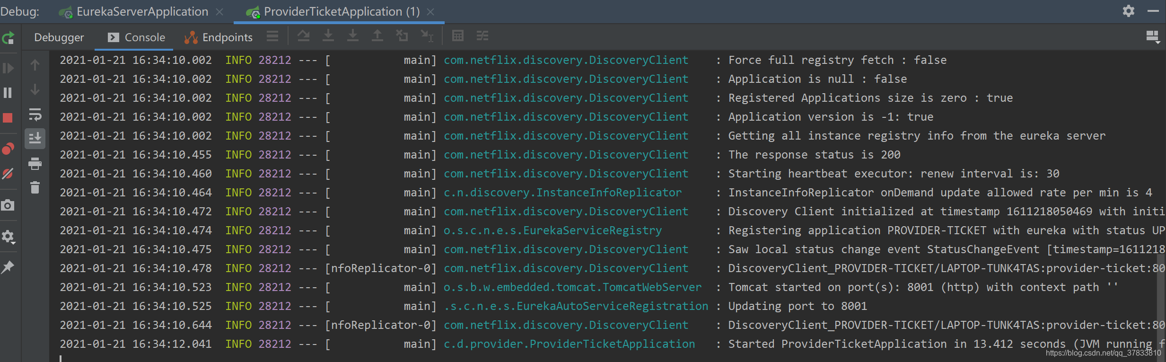Stop the running application with the red square
The height and width of the screenshot is (362, 1166).
pos(8,118)
